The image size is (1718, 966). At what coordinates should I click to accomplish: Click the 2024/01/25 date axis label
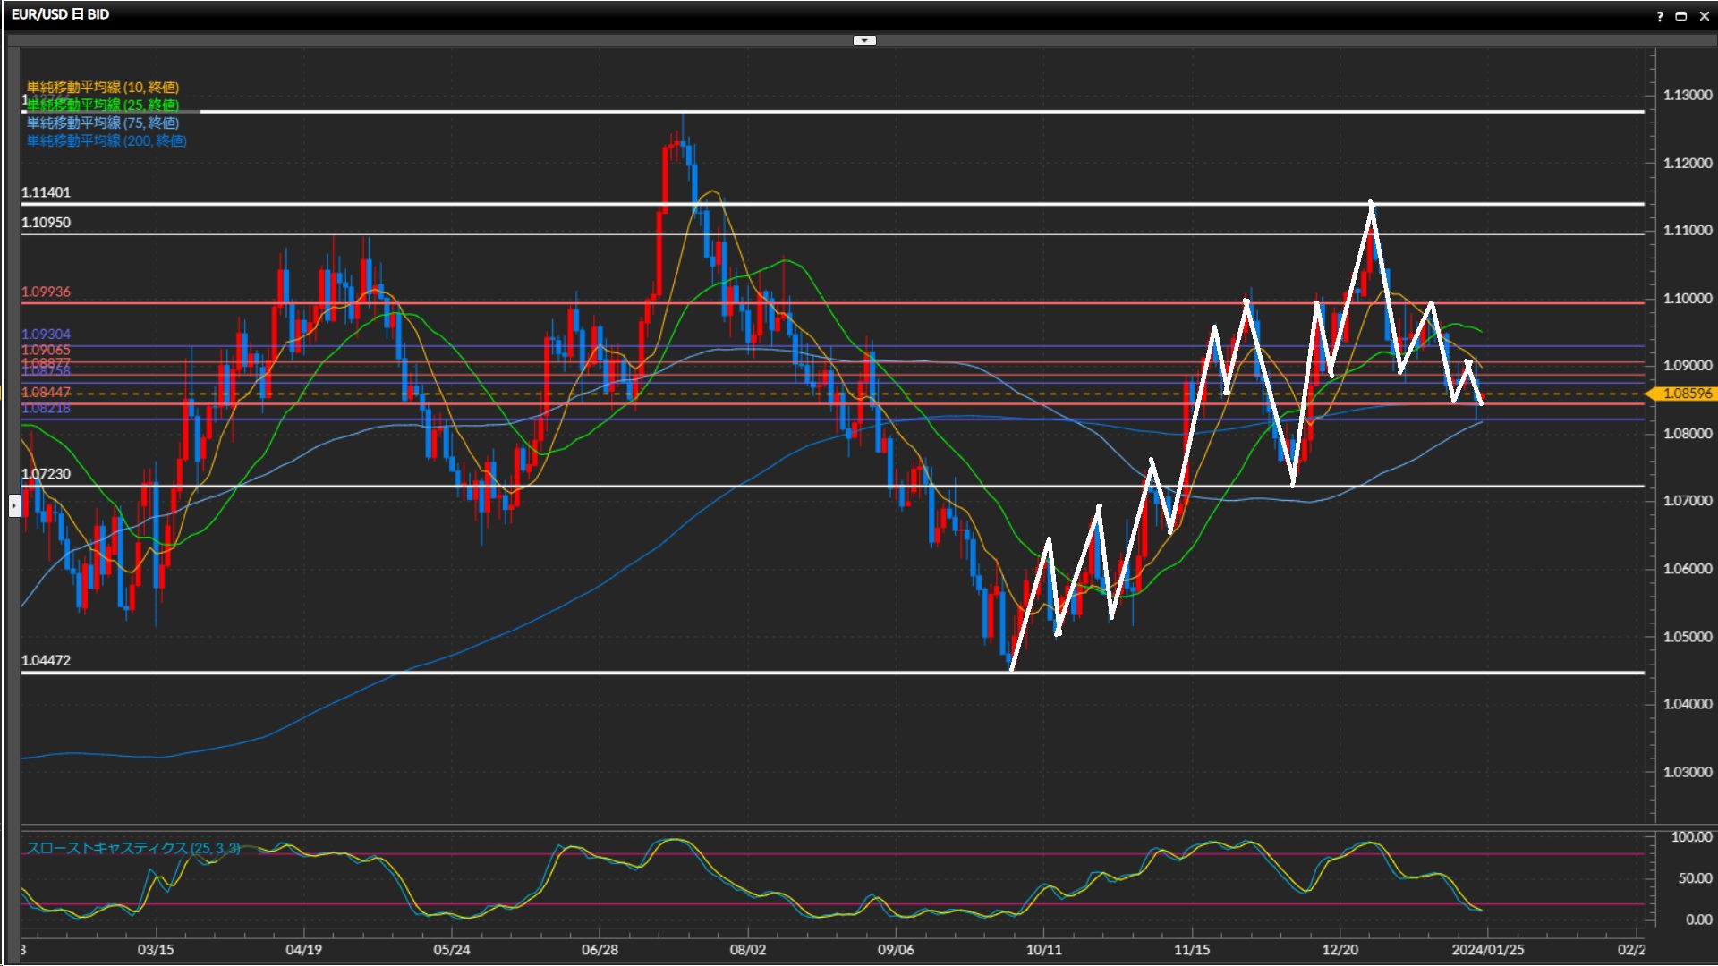[1487, 949]
